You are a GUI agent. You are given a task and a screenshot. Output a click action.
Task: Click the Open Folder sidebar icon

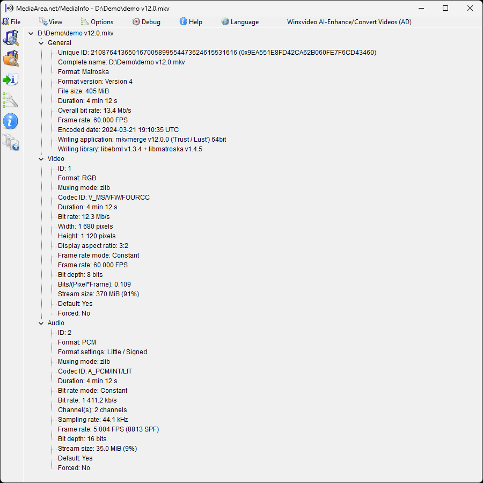click(x=11, y=58)
